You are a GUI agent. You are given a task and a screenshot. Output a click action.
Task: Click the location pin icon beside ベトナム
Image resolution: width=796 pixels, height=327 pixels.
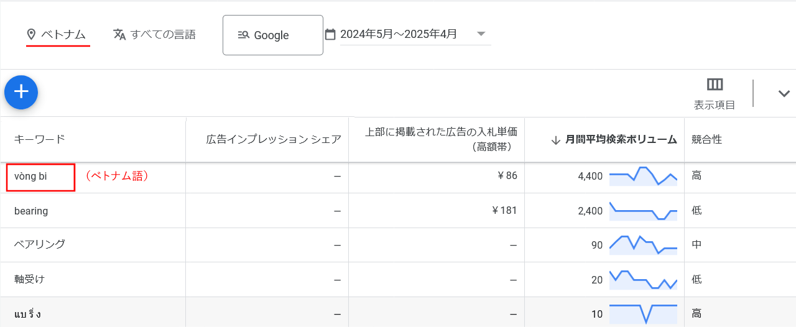[31, 35]
